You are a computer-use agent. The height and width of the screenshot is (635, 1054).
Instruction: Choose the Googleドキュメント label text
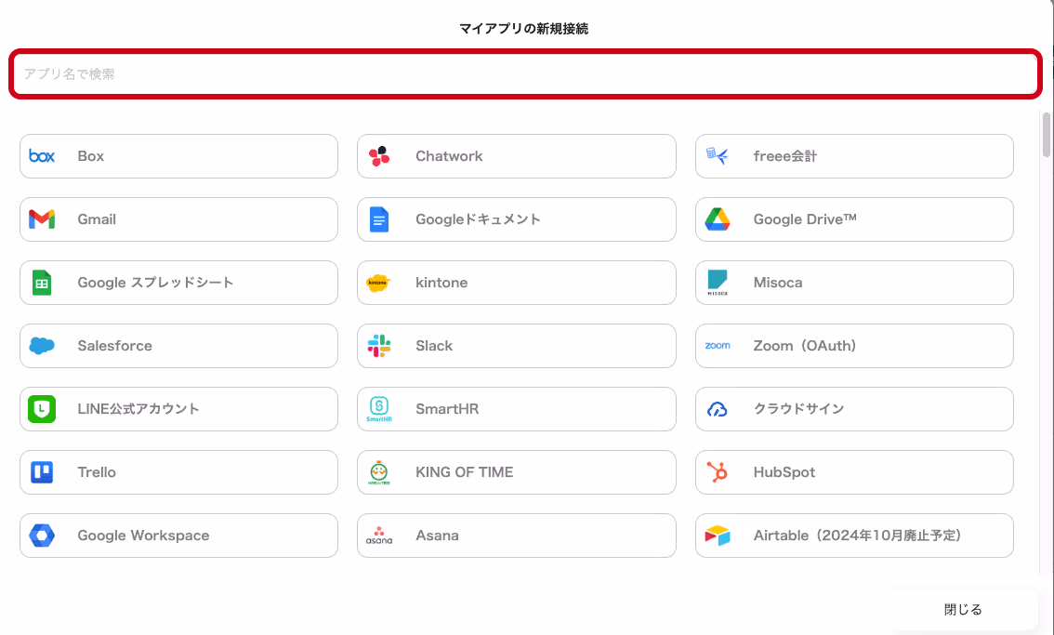click(x=478, y=219)
